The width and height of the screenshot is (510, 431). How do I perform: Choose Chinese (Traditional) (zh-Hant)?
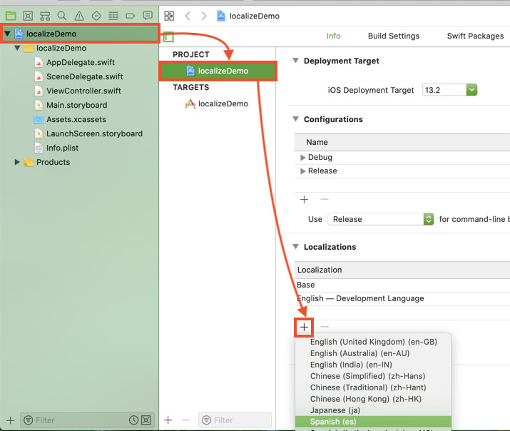[x=373, y=387]
